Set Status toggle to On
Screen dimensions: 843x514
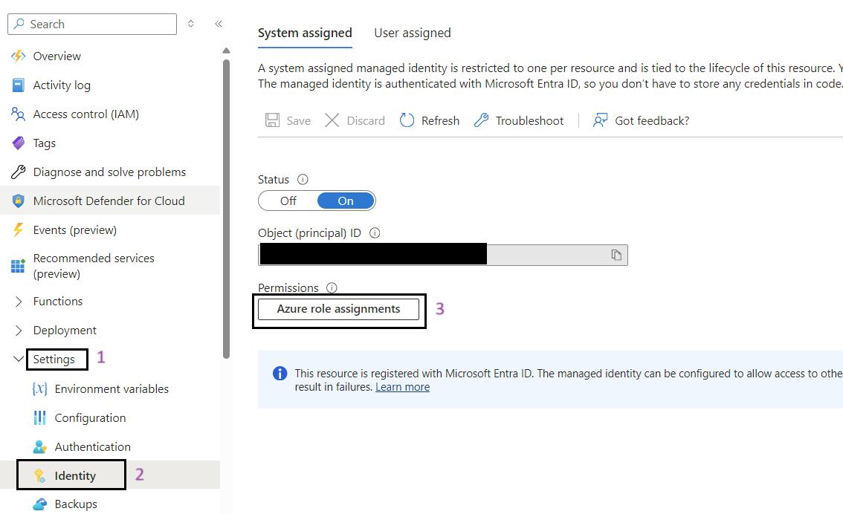(x=346, y=201)
